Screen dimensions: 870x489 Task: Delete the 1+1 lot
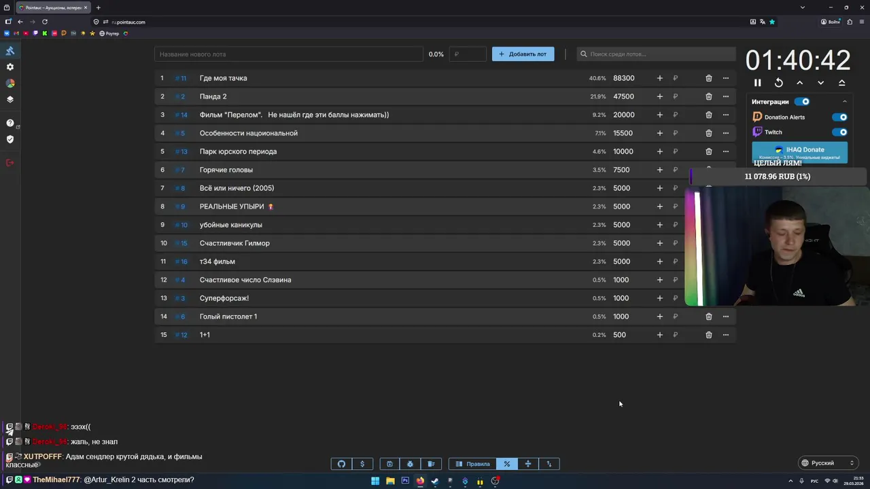[709, 335]
